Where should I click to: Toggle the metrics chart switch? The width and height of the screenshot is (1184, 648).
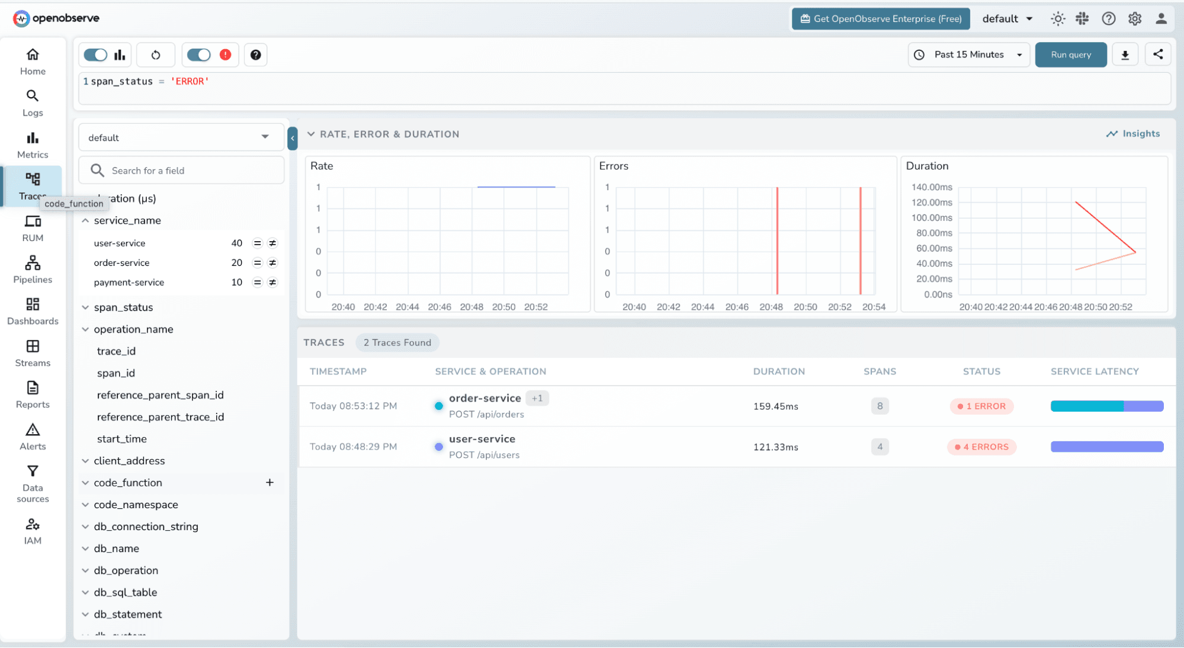coord(95,55)
